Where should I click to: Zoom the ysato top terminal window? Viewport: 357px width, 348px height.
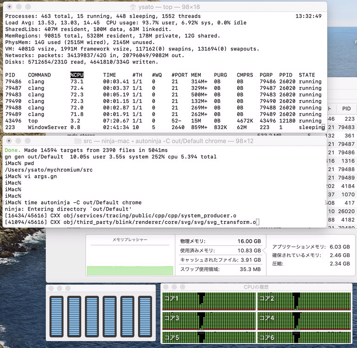[26, 7]
